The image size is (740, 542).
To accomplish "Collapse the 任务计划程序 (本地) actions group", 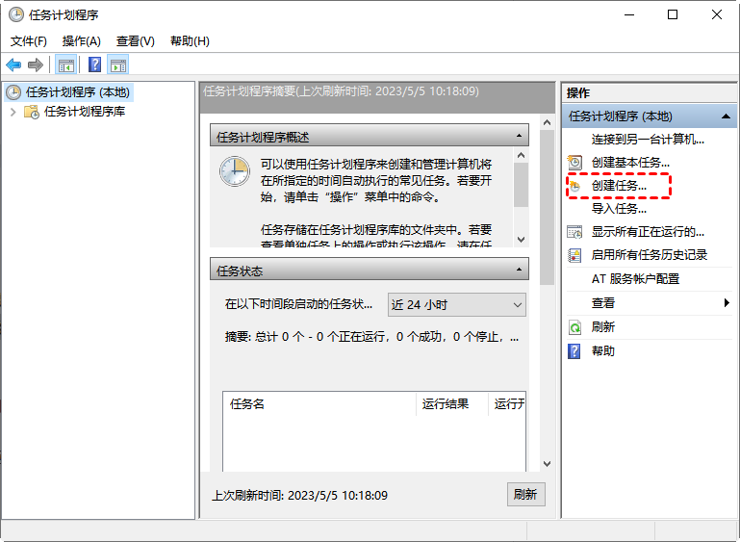I will point(727,116).
